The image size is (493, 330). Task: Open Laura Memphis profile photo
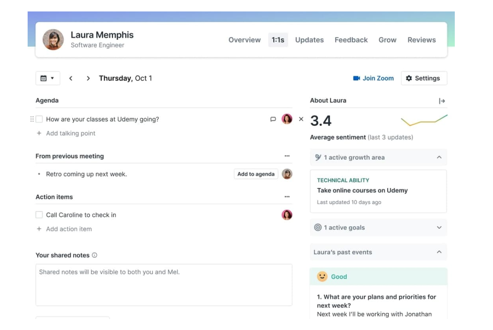(x=53, y=40)
